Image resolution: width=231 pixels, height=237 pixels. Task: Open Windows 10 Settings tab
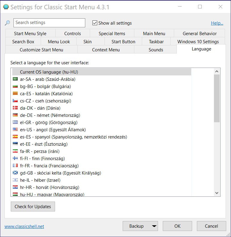[x=198, y=41]
